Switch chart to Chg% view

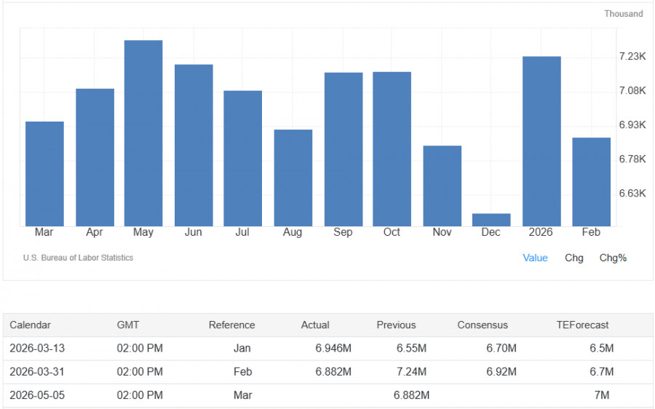(613, 258)
